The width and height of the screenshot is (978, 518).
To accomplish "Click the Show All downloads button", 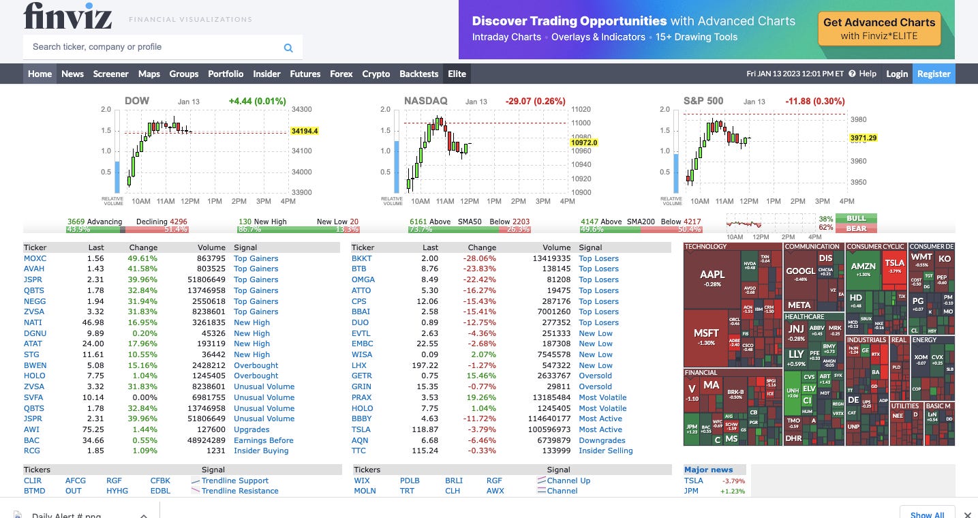I will click(x=927, y=515).
